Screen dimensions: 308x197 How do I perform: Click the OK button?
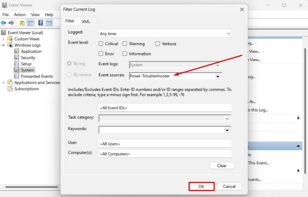pyautogui.click(x=201, y=187)
